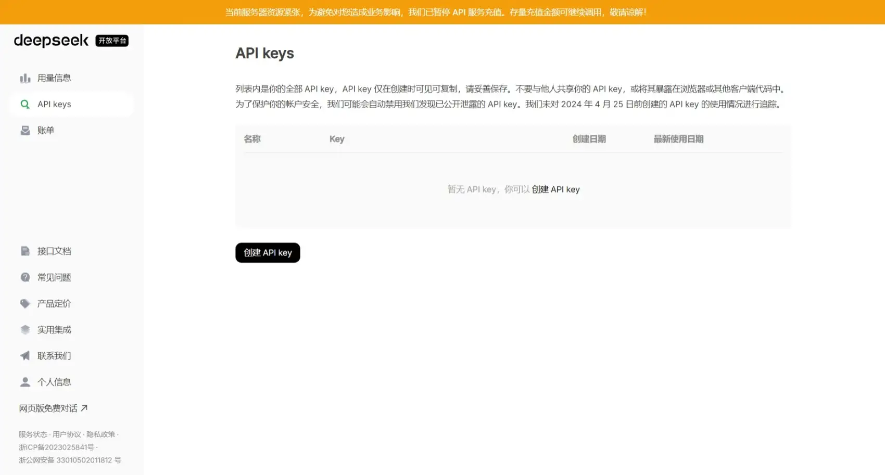Click the price tag icon for 产品定价
Image resolution: width=885 pixels, height=475 pixels.
tap(25, 304)
